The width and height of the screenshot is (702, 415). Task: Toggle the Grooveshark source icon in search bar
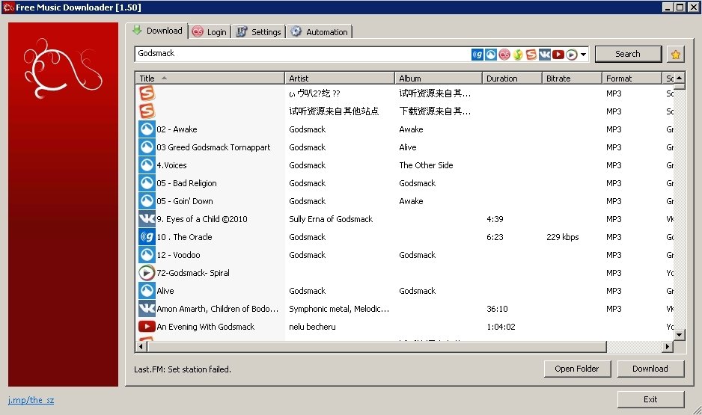point(491,55)
